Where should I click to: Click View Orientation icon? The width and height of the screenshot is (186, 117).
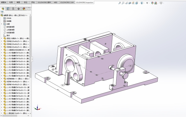click(x=137, y=3)
